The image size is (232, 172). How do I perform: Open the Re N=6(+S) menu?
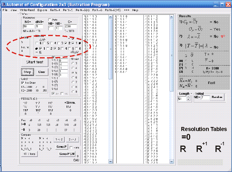113,10
